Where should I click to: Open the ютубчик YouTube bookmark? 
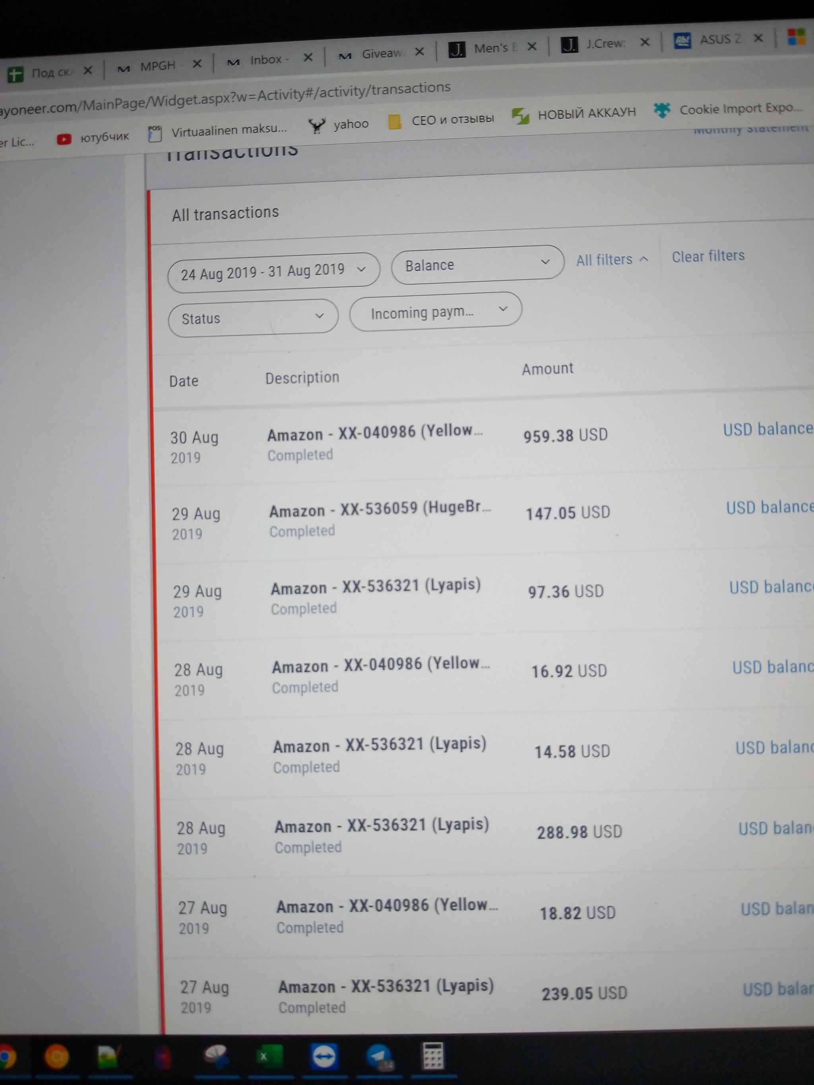[93, 138]
